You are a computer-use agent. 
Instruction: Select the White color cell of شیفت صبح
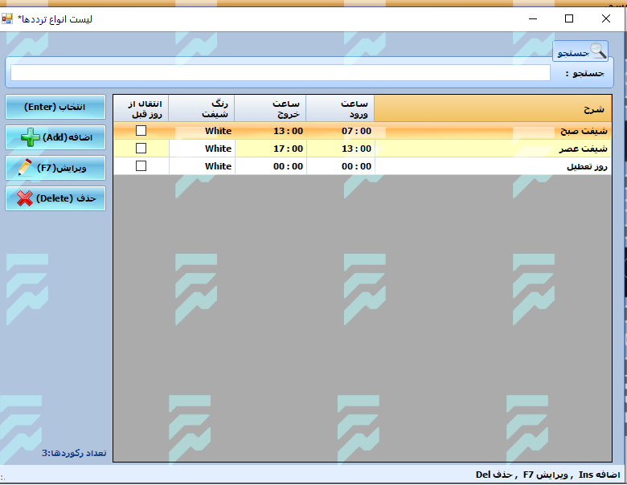(203, 131)
